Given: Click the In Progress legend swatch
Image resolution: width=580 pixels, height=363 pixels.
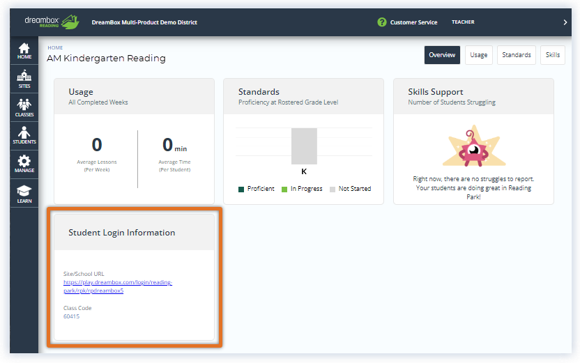Looking at the screenshot, I should click(x=284, y=190).
